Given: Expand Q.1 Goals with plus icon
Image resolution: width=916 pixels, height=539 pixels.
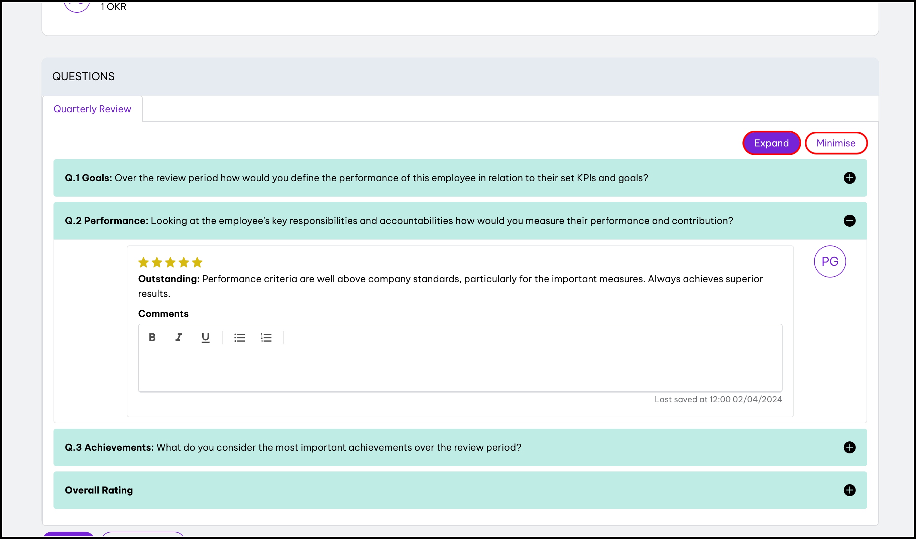Looking at the screenshot, I should point(849,178).
